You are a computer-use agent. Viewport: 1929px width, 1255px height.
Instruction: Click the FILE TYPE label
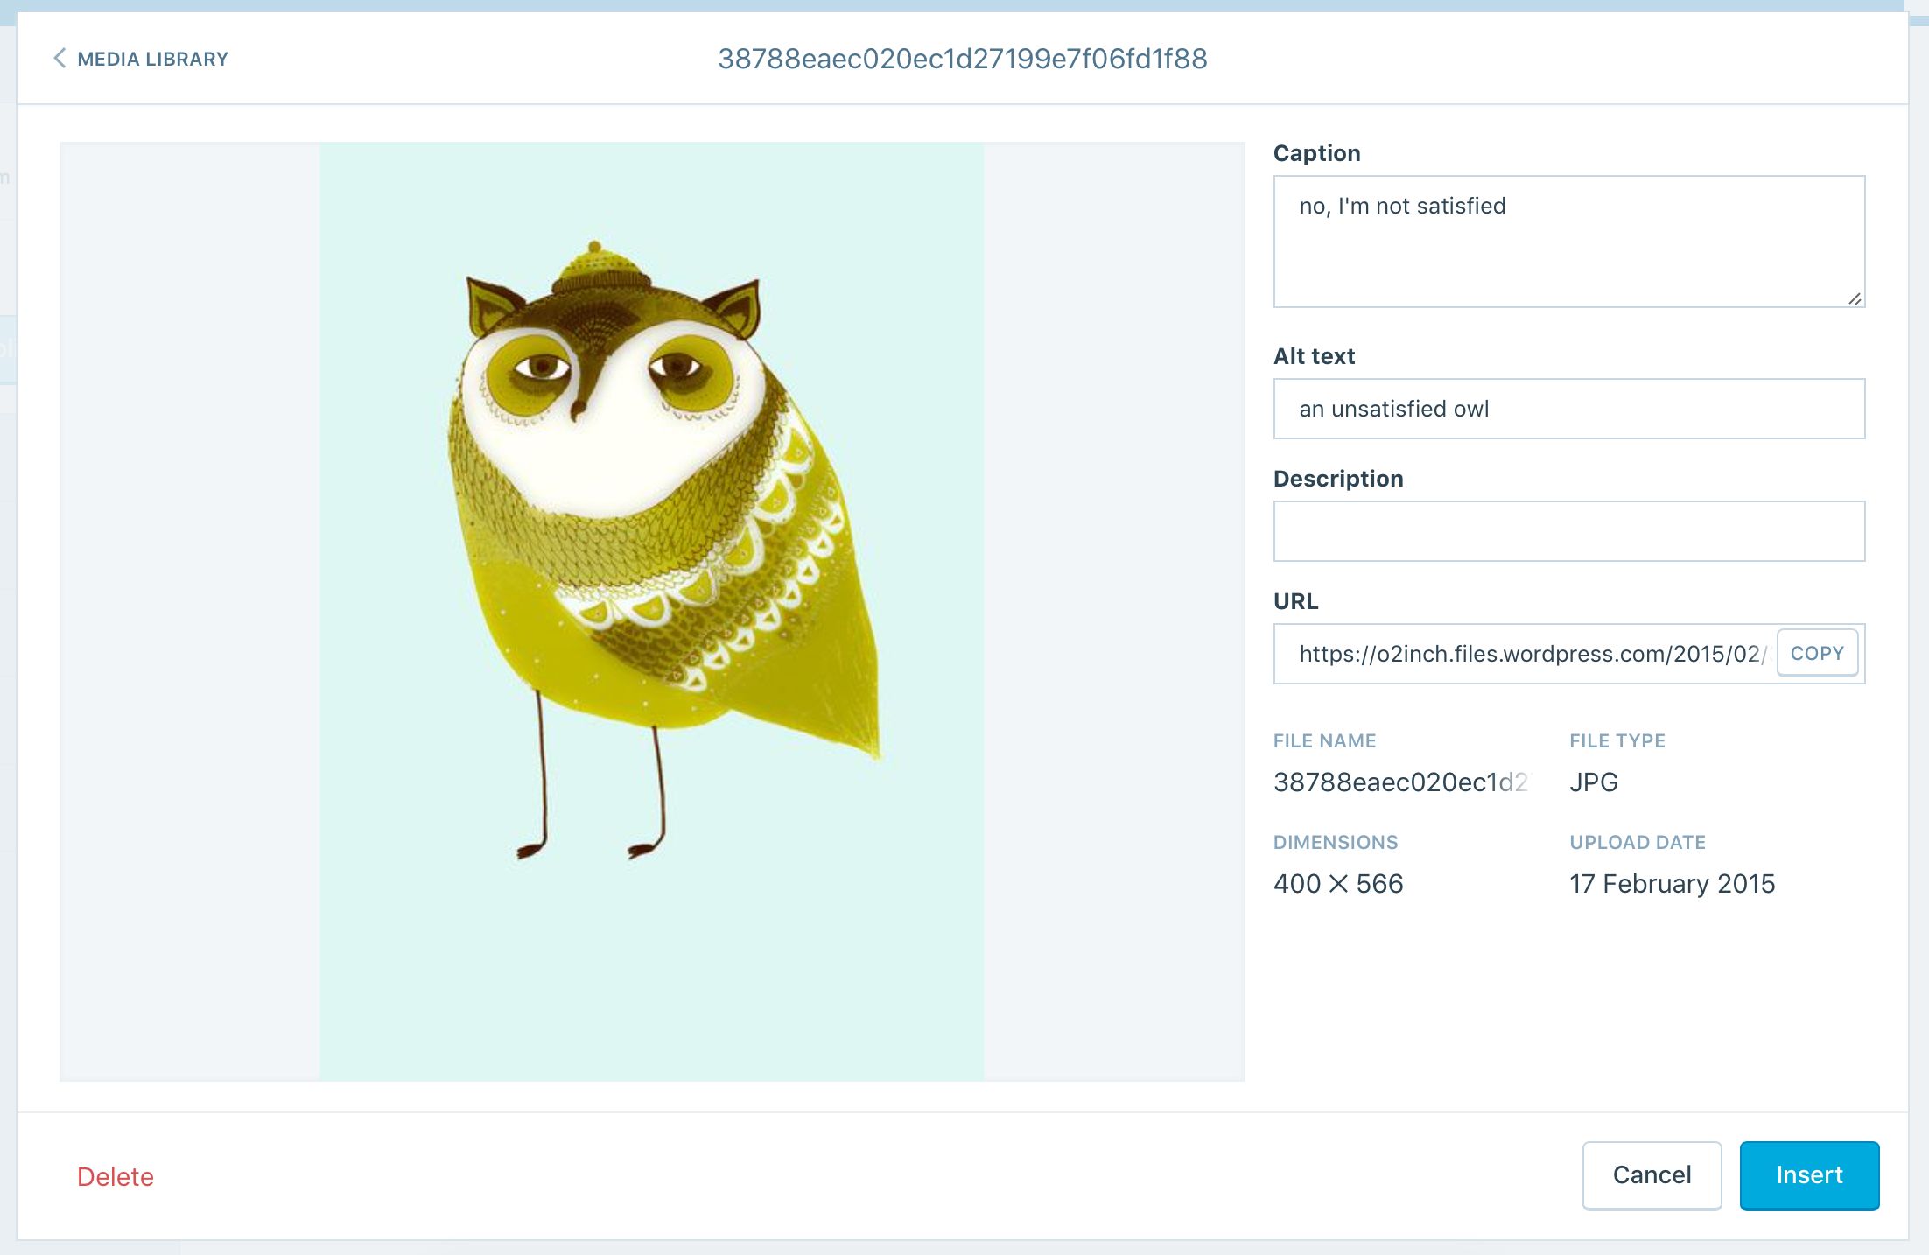pos(1617,741)
